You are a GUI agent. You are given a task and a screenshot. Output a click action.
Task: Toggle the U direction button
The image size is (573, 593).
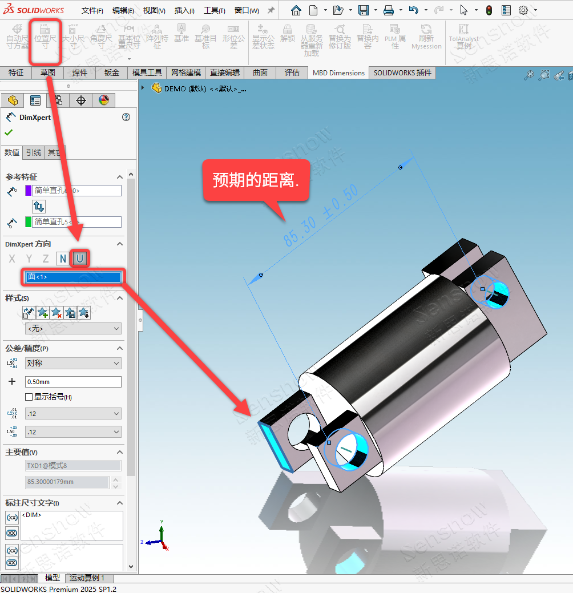tap(80, 259)
